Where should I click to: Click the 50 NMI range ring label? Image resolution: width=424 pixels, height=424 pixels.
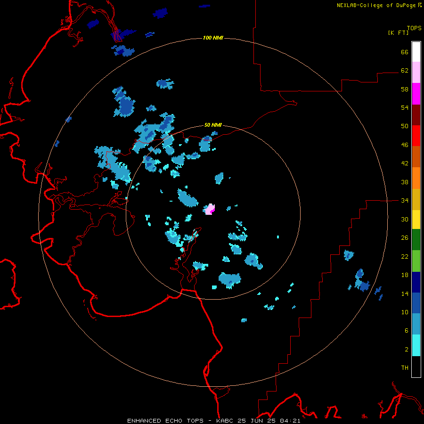pos(213,125)
